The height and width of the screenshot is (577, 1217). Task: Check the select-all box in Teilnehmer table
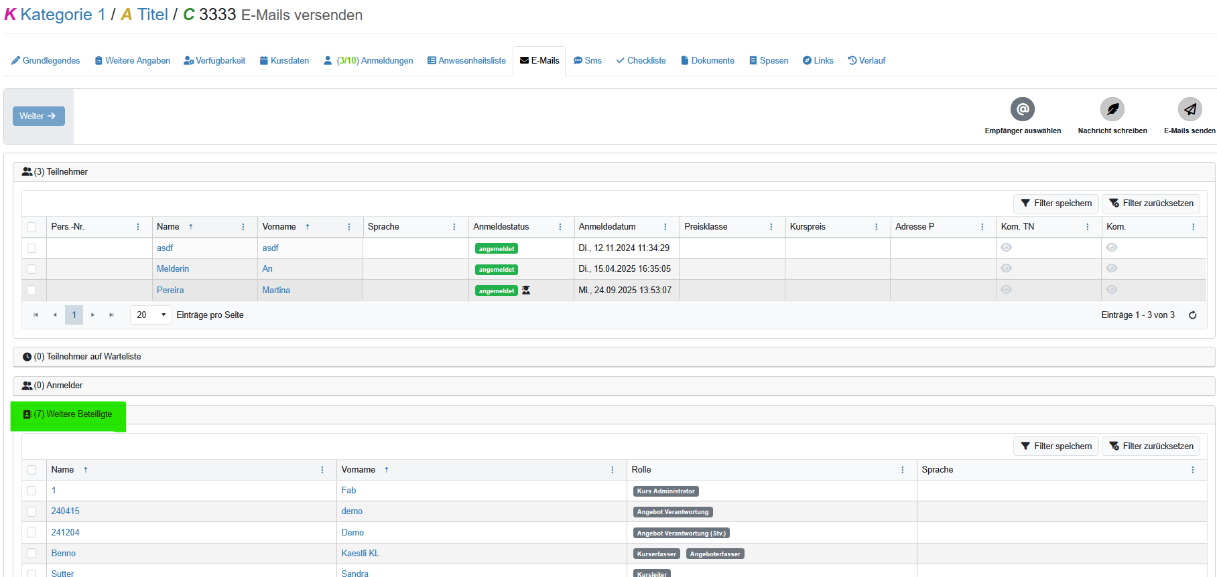[31, 227]
